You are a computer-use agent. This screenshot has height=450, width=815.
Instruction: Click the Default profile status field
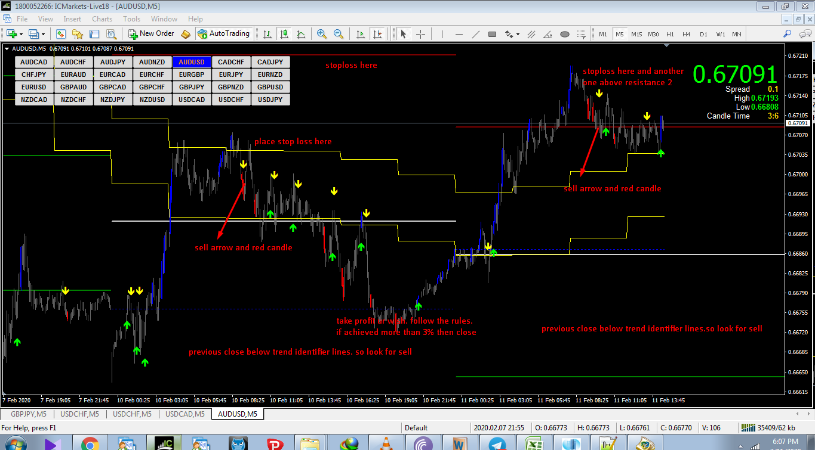416,427
